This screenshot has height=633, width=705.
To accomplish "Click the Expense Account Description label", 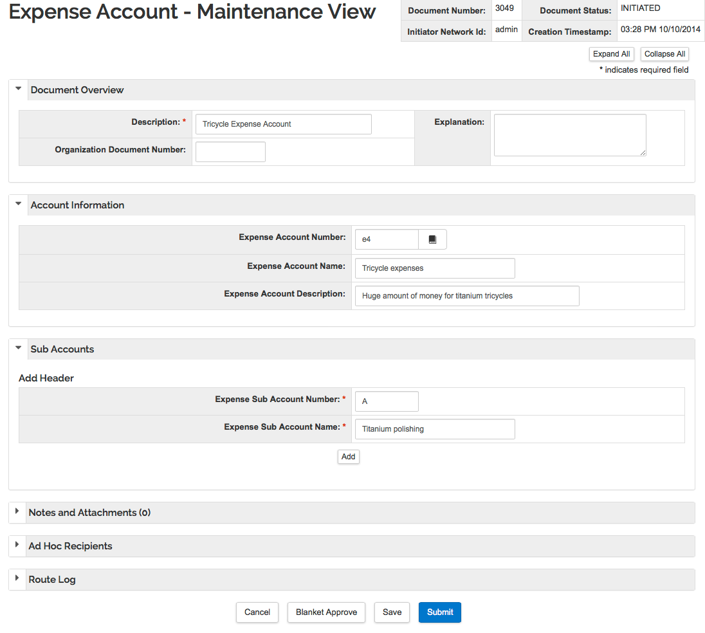I will tap(284, 293).
